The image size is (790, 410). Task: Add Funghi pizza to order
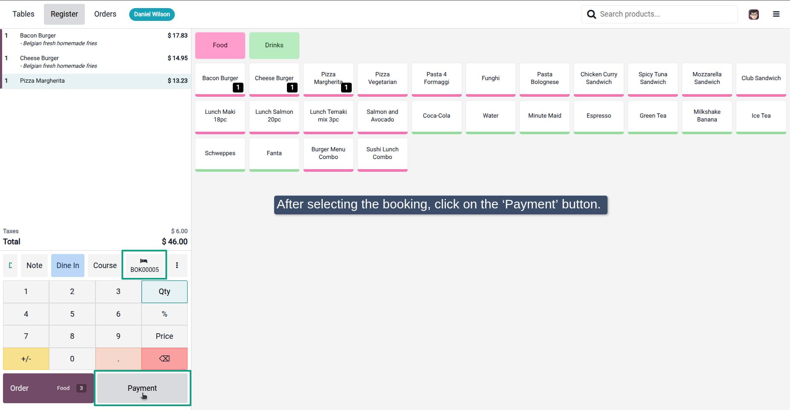pyautogui.click(x=491, y=79)
